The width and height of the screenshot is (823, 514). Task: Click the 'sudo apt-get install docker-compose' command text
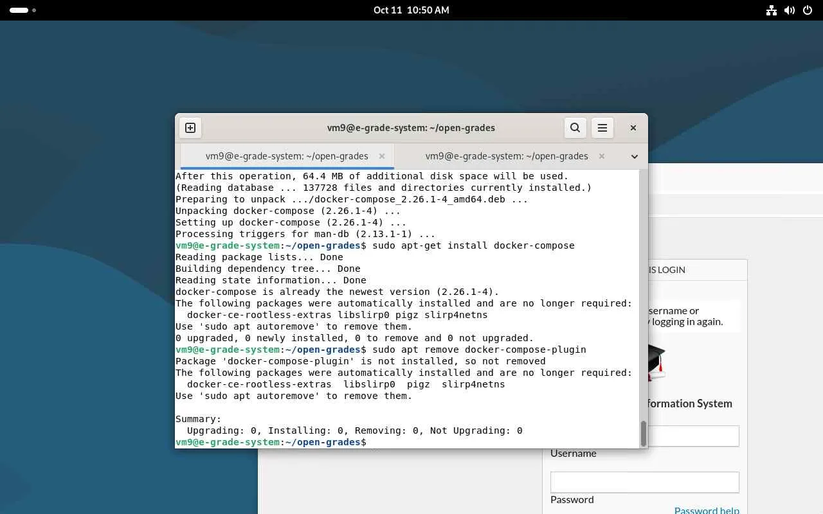click(x=473, y=245)
